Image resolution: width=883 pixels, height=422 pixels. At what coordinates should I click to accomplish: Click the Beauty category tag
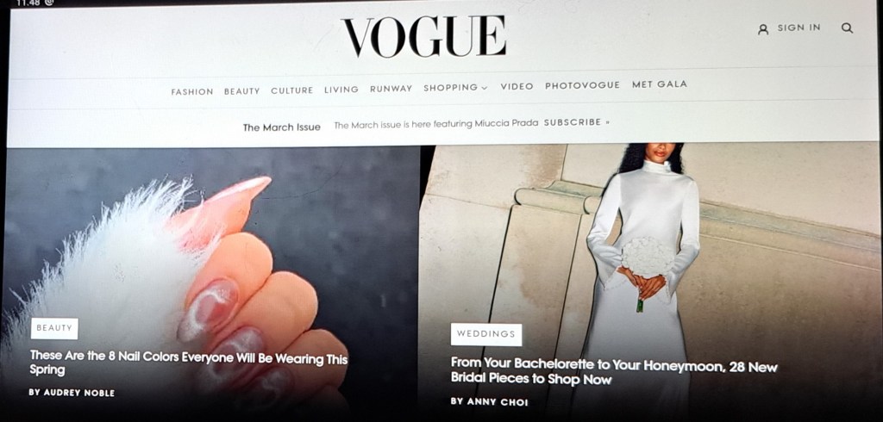click(x=54, y=328)
